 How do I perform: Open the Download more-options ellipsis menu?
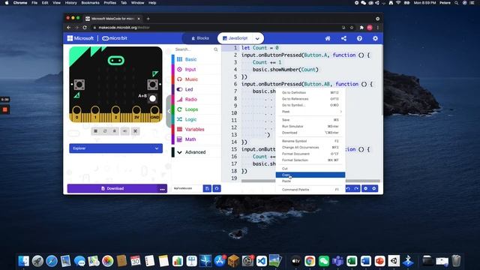(x=162, y=188)
